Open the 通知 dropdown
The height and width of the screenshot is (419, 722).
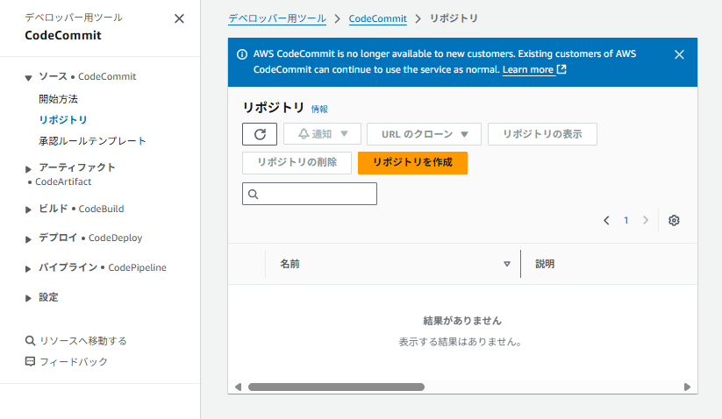click(x=322, y=134)
